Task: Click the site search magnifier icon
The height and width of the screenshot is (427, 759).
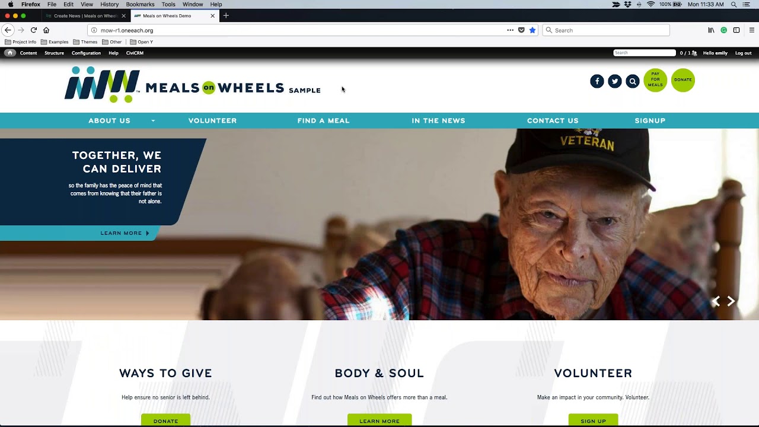Action: (x=633, y=81)
